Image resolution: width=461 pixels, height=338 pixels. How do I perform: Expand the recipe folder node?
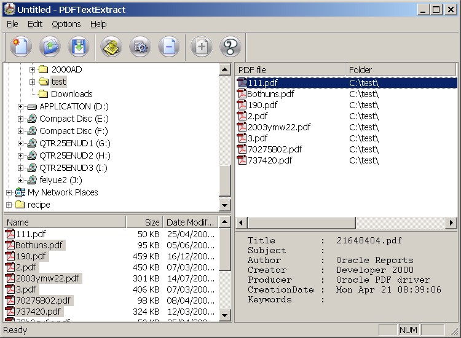9,205
